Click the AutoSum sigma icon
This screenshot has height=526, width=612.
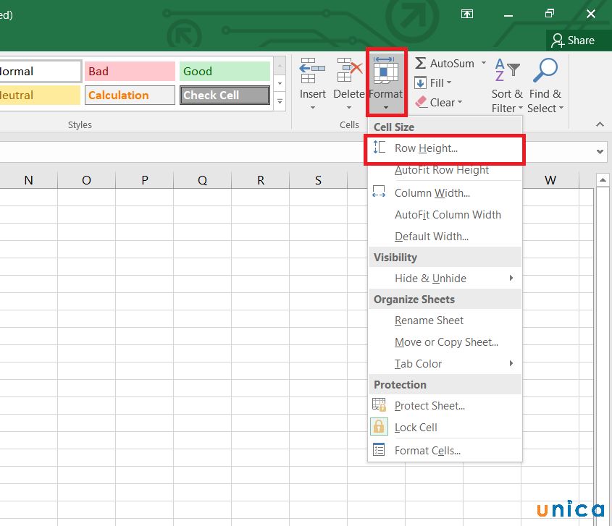coord(422,63)
